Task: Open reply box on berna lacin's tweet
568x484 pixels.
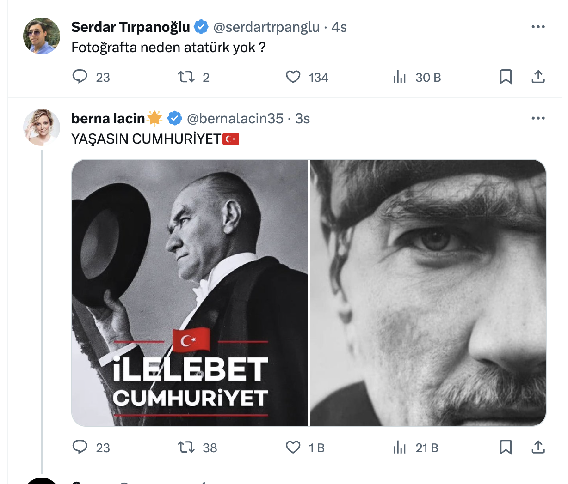Action: point(80,448)
